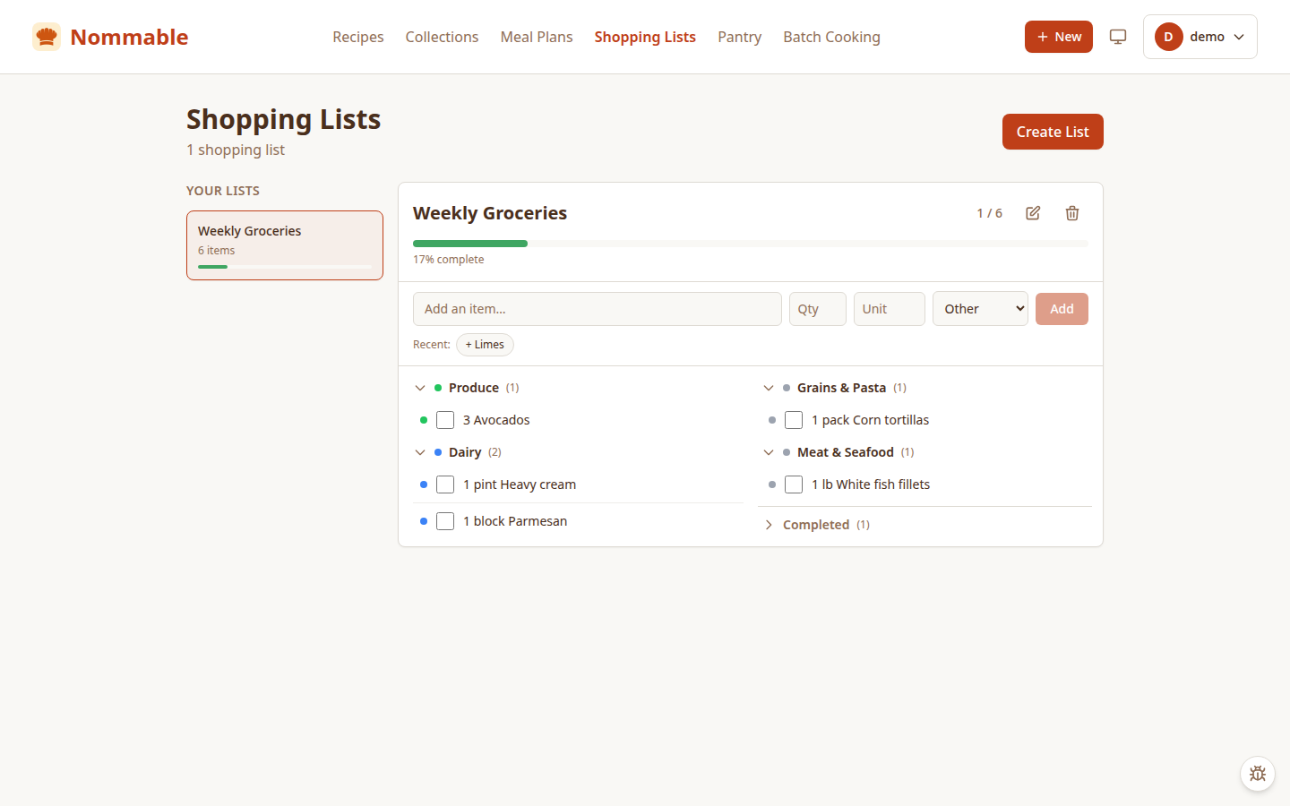Check off 1 pint Heavy cream

pos(445,484)
